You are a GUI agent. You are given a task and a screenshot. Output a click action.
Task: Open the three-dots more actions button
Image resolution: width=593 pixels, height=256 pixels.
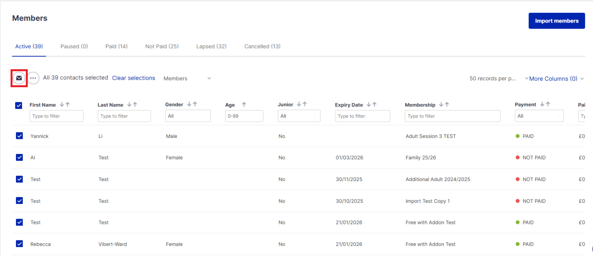click(33, 78)
